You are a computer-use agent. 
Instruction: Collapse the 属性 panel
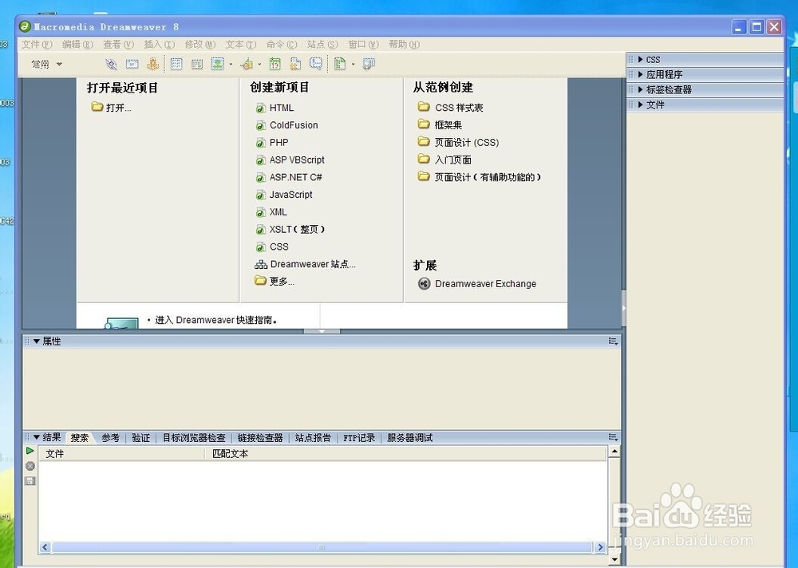pos(37,341)
